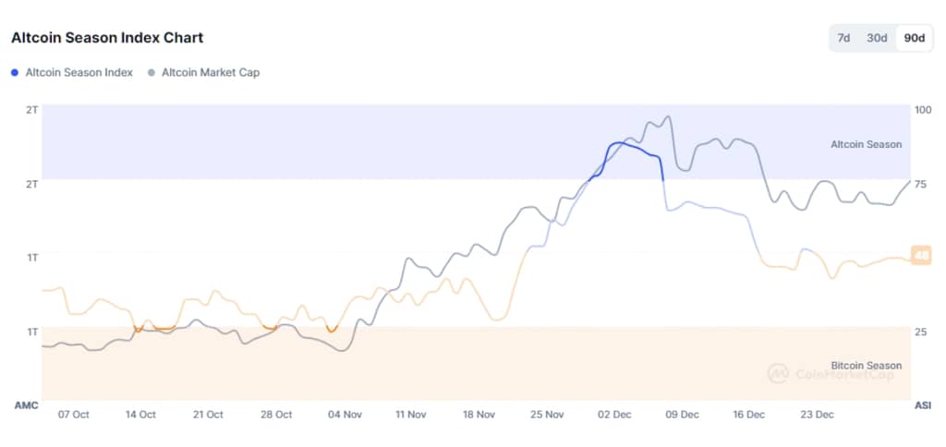
Task: Click the 04 Nov date marker
Action: coord(345,415)
